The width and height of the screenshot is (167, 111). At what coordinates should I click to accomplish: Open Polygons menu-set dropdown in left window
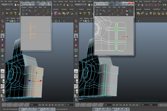point(7,4)
